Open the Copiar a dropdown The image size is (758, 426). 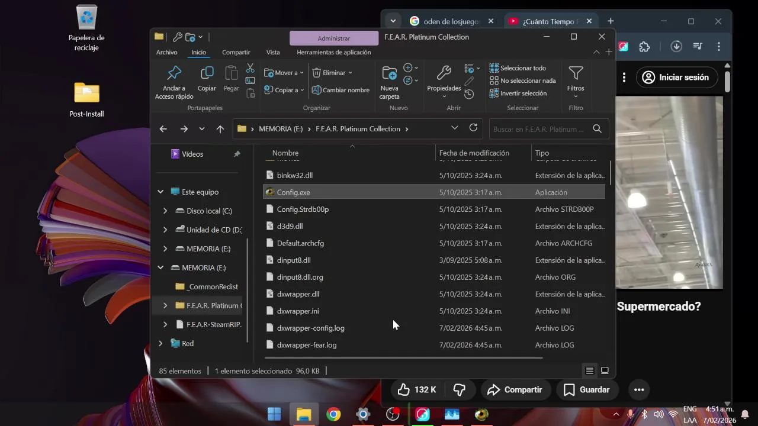(284, 90)
